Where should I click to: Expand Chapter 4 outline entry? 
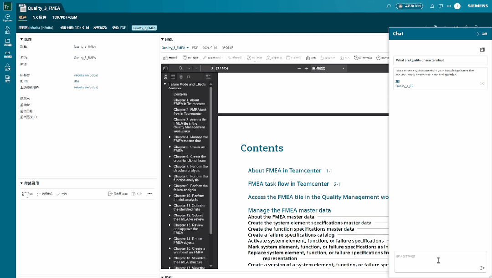pyautogui.click(x=170, y=137)
